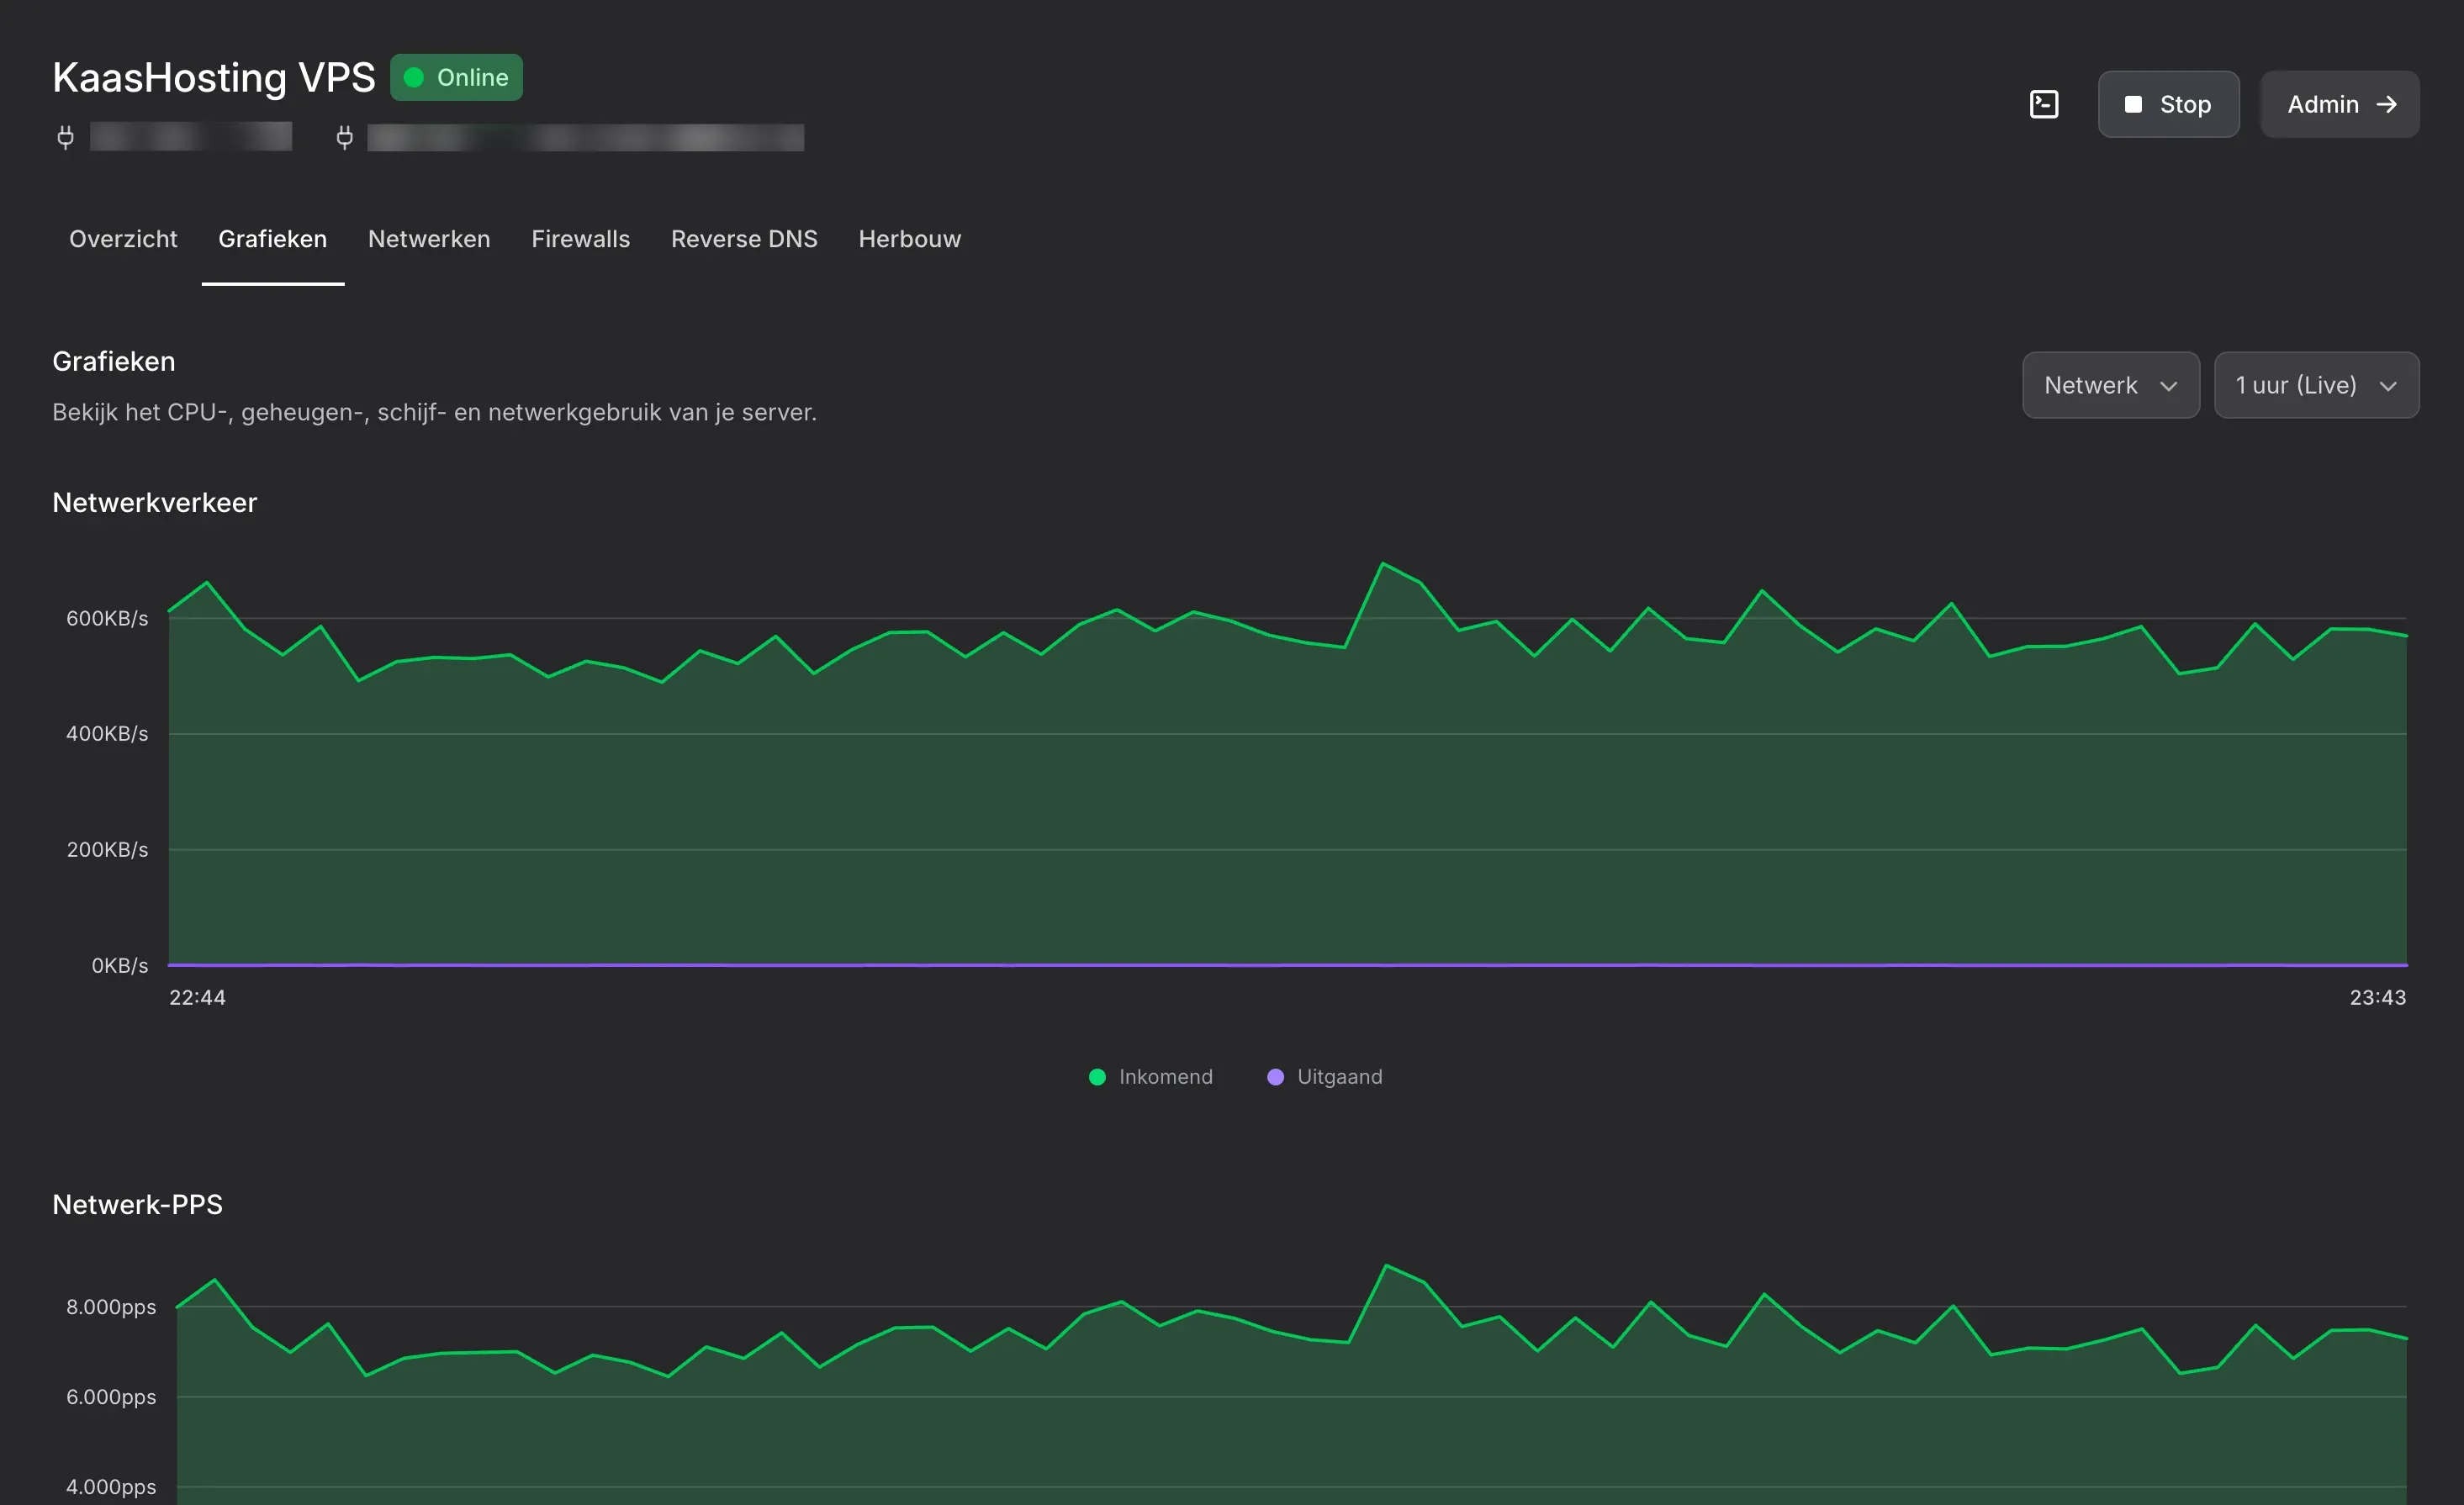Open the Herbouw tab
This screenshot has width=2464, height=1505.
pyautogui.click(x=909, y=239)
